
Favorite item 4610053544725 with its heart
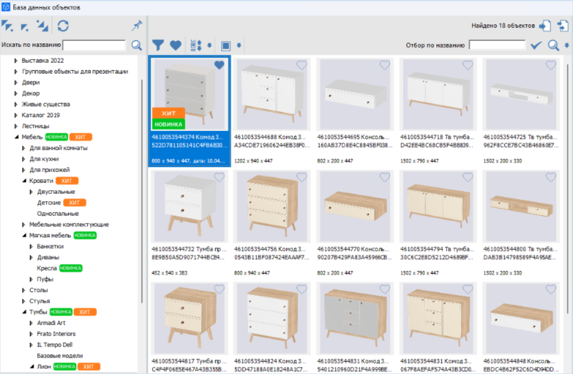coord(551,65)
